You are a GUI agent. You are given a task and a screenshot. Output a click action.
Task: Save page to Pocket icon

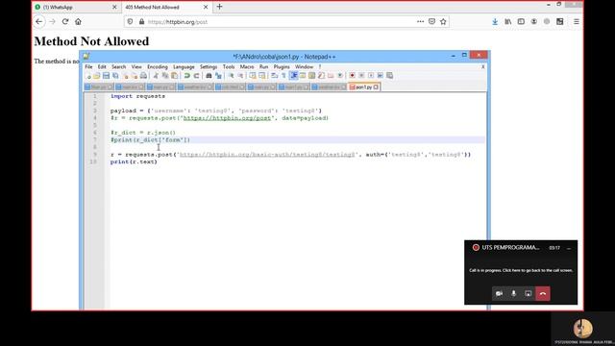(x=431, y=21)
